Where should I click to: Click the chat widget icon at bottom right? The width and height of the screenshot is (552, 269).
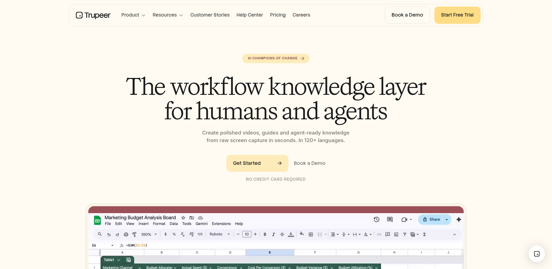[x=537, y=254]
